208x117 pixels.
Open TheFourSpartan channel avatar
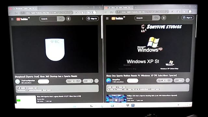point(18,82)
